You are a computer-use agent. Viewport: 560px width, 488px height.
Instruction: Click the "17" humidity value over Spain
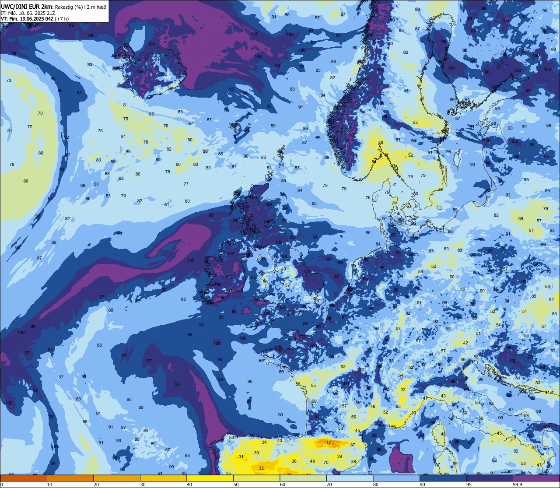click(329, 442)
